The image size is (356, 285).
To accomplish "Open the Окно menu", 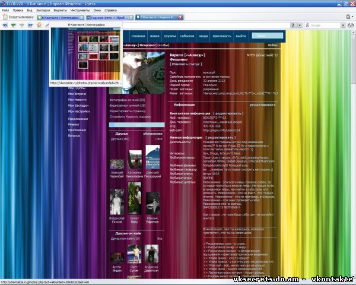I will 97,11.
